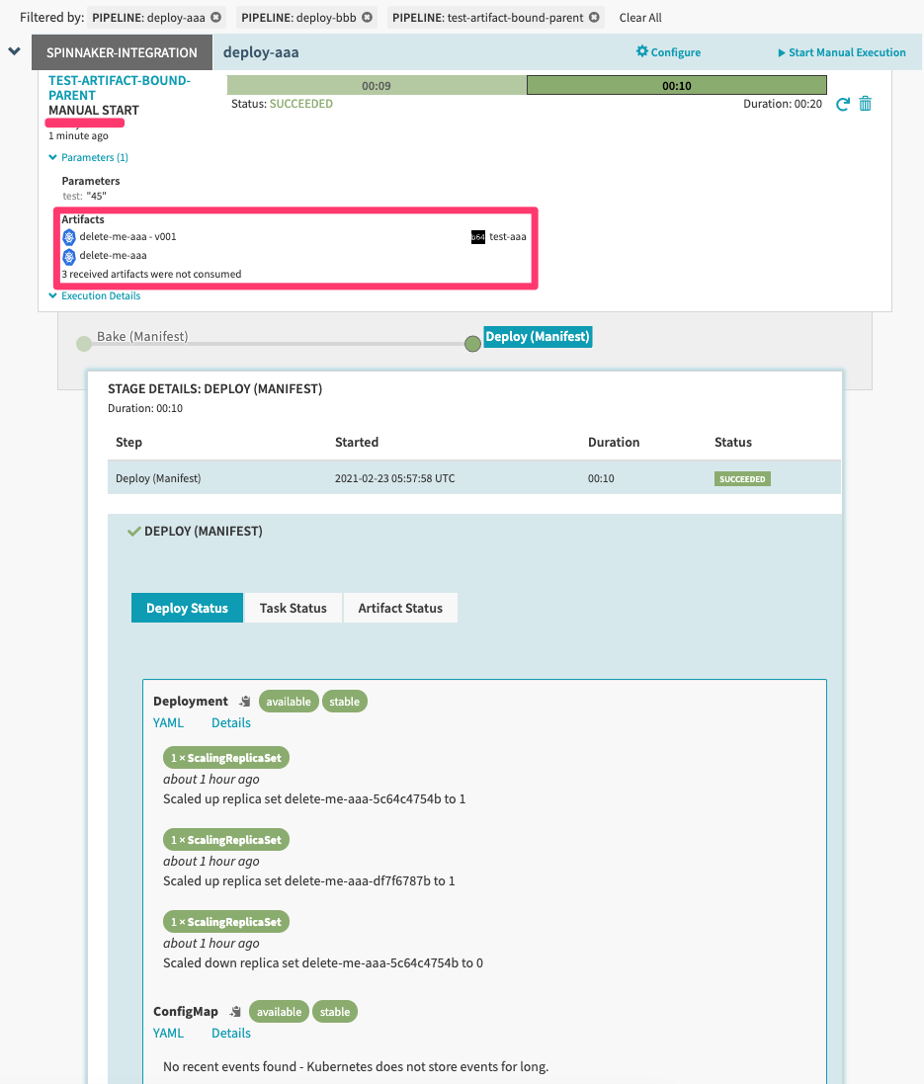Remove the deploy-bbb pipeline filter
924x1084 pixels.
365,17
